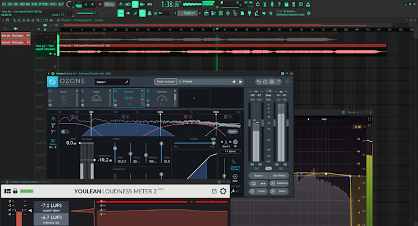Toggle the metronome icon in the toolbar
This screenshot has height=226, width=418.
(120, 4)
